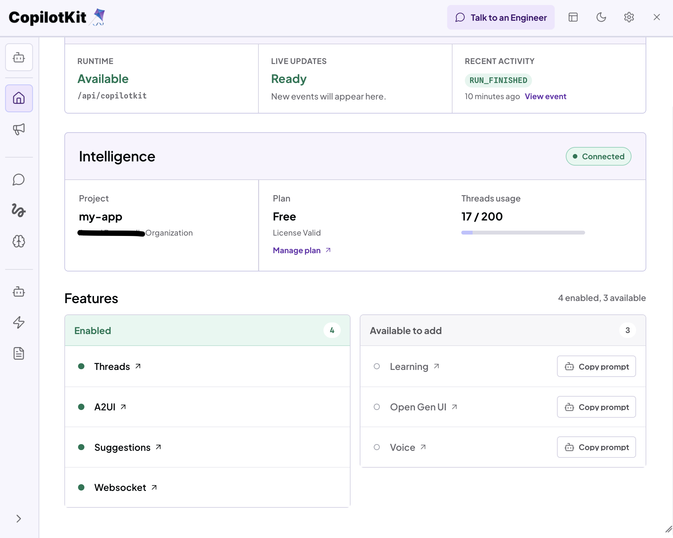Click the Ready live updates status
The image size is (673, 538).
click(289, 79)
